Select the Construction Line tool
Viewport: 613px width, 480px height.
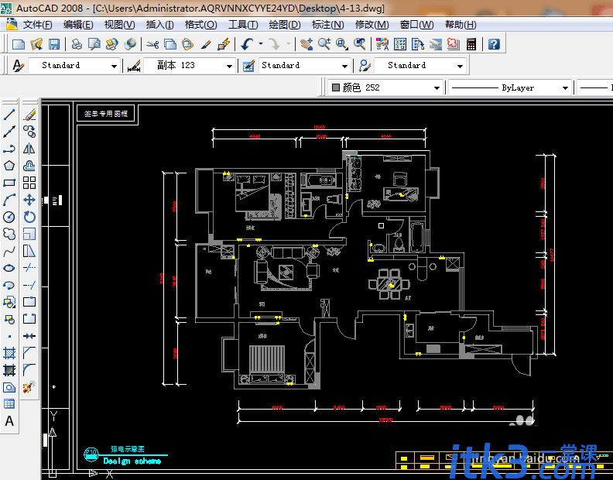[x=9, y=132]
